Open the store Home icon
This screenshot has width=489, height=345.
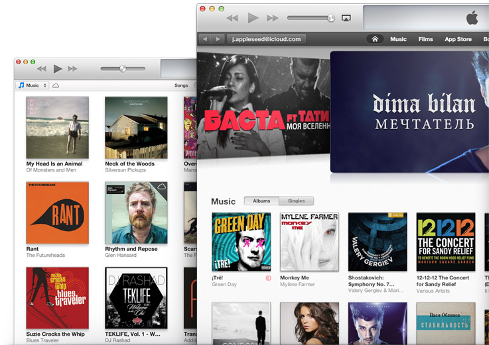pos(375,39)
